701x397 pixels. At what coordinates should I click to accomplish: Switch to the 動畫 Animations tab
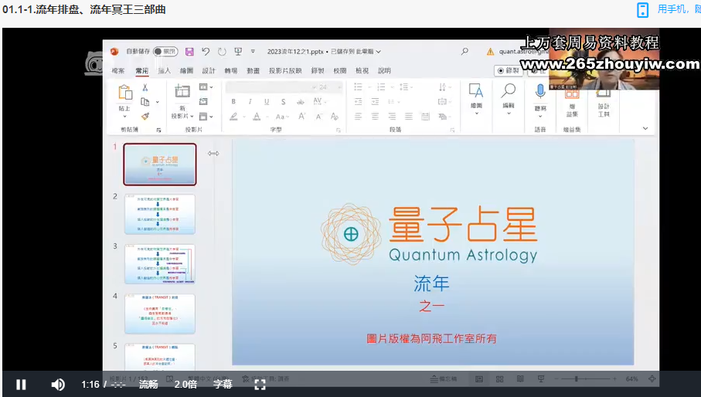pyautogui.click(x=253, y=70)
